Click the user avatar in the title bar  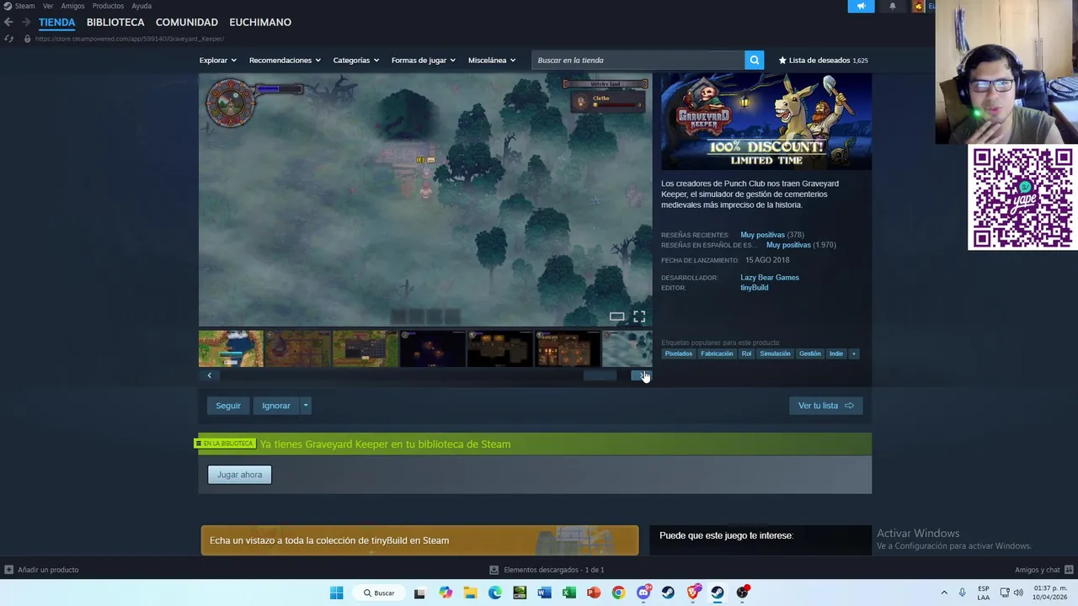[x=918, y=6]
